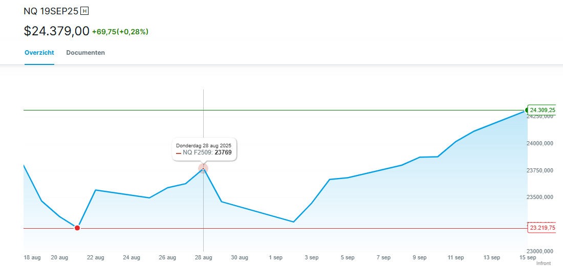Click the 3 sep date axis label

tap(312, 257)
